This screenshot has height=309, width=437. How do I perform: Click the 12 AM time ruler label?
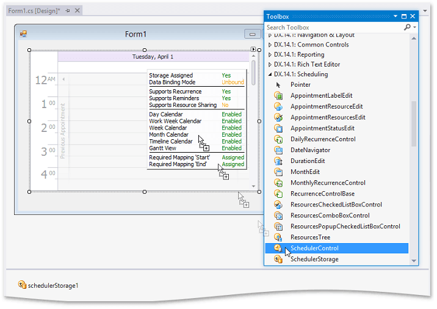[x=45, y=80]
